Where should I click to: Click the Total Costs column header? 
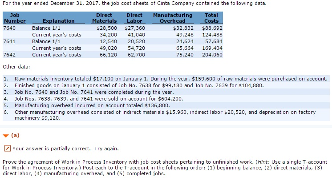tap(211, 18)
